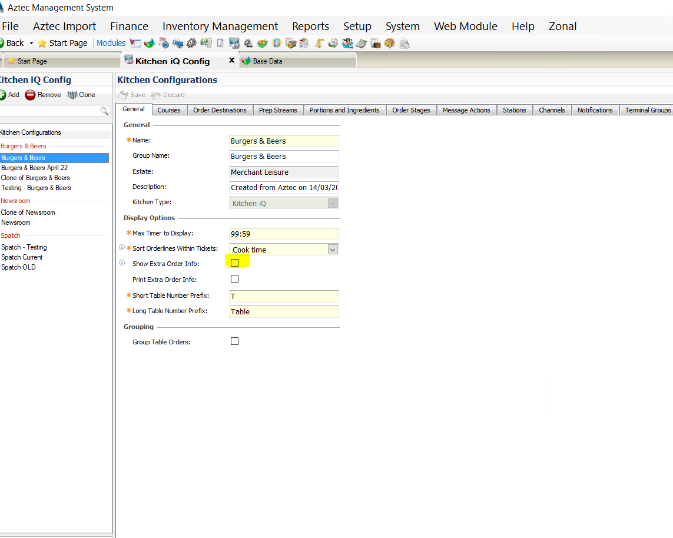The height and width of the screenshot is (538, 673).
Task: Open the Kitchen Type dropdown
Action: point(333,203)
